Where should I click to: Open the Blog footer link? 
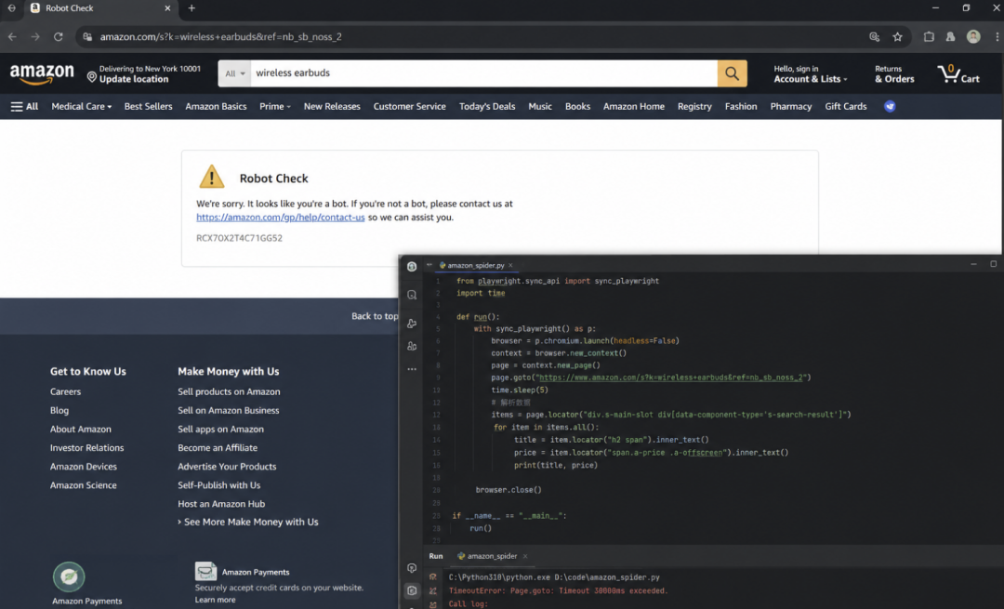click(x=59, y=410)
